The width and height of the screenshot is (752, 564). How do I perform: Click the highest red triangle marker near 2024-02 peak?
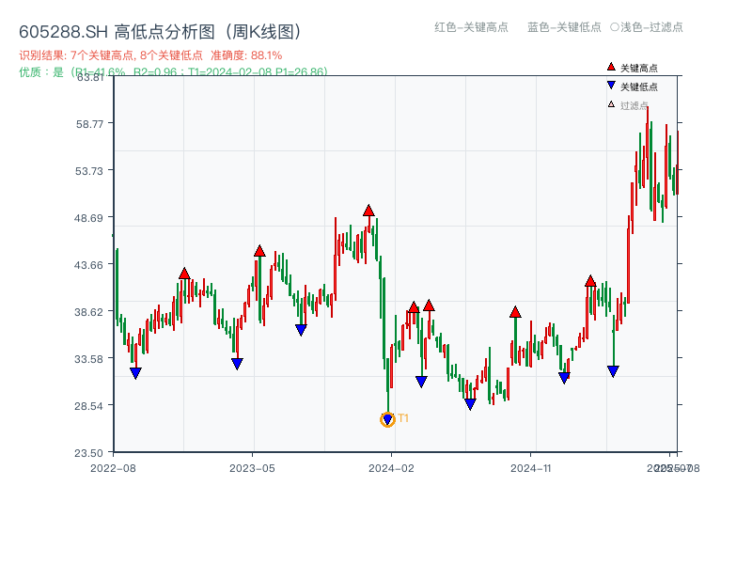[x=368, y=211]
